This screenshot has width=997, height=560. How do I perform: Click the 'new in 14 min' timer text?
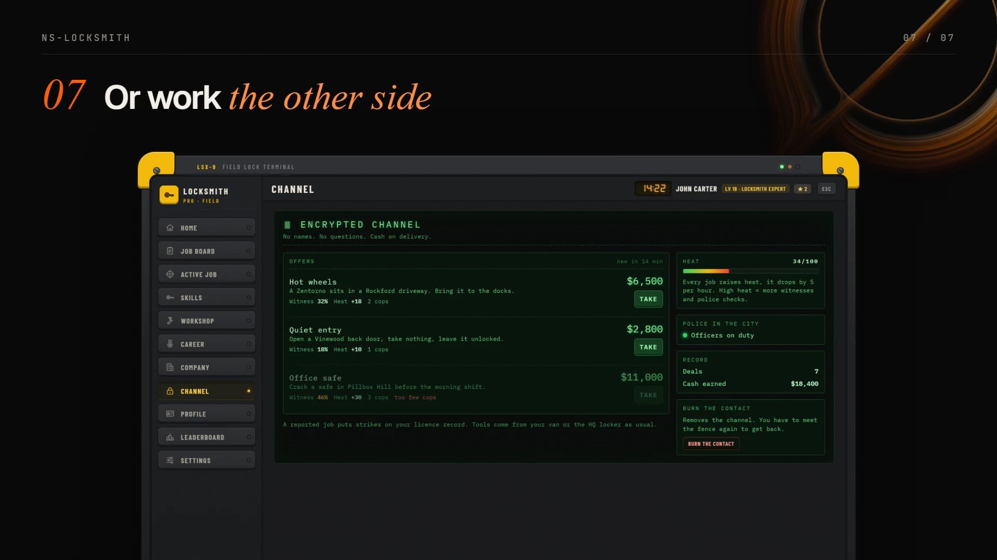640,261
